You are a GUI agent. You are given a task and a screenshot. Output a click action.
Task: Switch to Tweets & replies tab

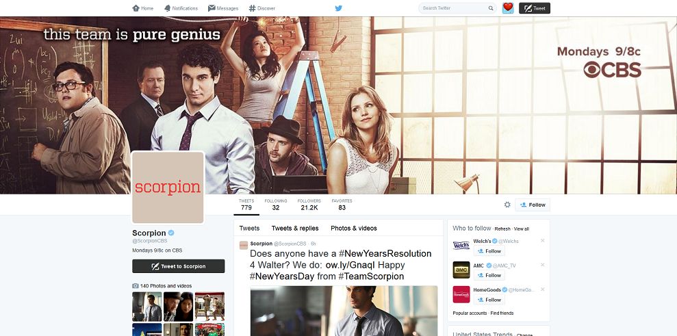295,229
